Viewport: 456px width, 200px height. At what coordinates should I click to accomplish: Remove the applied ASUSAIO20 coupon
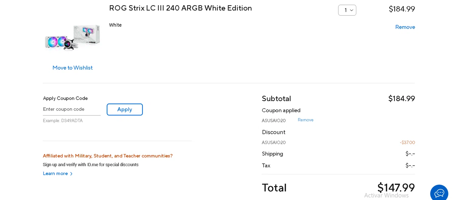click(x=306, y=120)
